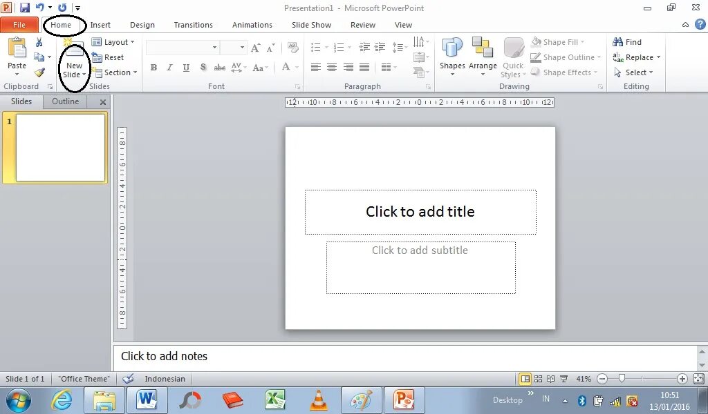Open PowerPoint Help question mark icon
This screenshot has width=708, height=414.
tap(700, 24)
